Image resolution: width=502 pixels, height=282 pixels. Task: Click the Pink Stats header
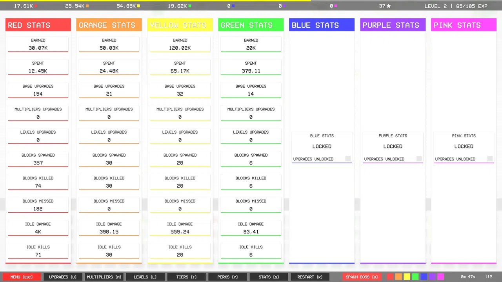pyautogui.click(x=464, y=25)
